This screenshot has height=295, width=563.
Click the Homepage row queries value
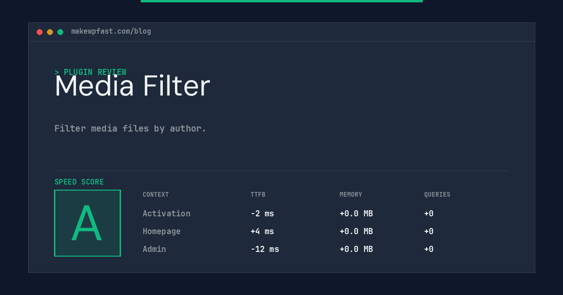(429, 231)
